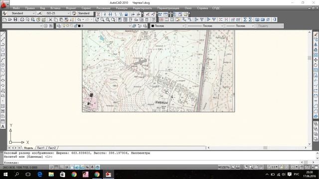This screenshot has width=319, height=179.
Task: Open the Layer Properties Manager icon
Action: [x=59, y=26]
